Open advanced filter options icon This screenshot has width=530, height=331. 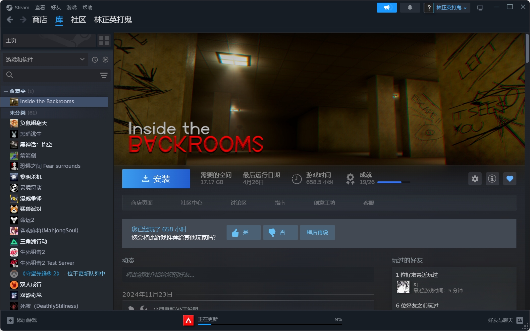(104, 75)
